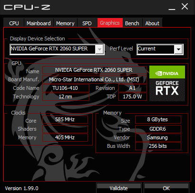Click the memory Vendor Samsung field
Viewport: 195px width, 193px height.
158,137
